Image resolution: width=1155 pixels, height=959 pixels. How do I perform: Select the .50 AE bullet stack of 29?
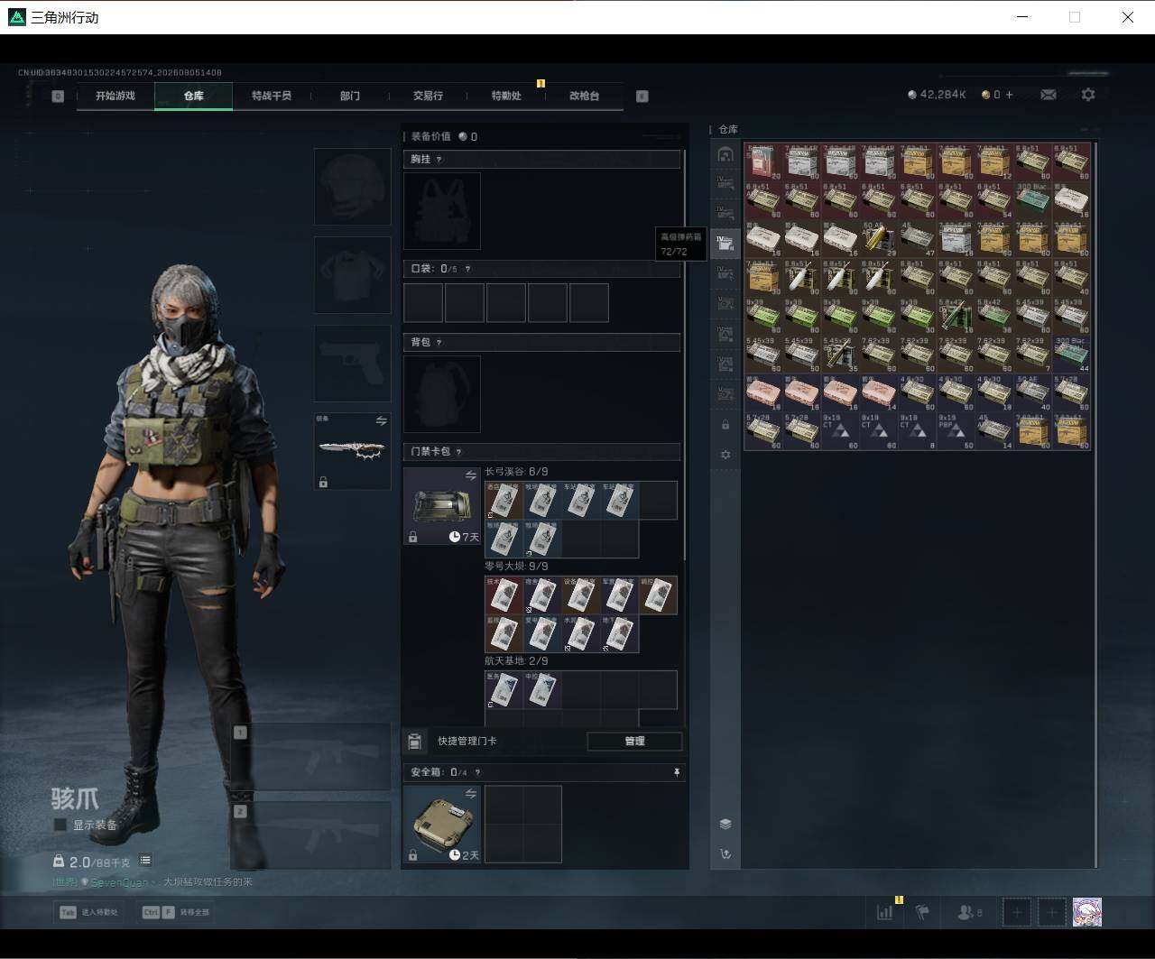click(x=879, y=238)
